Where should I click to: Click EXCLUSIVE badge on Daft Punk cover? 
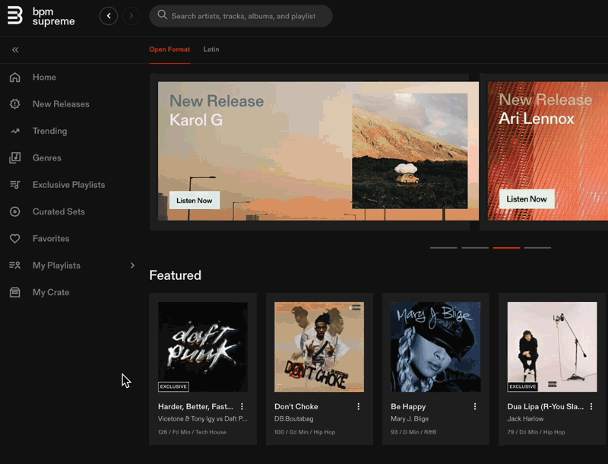coord(173,386)
